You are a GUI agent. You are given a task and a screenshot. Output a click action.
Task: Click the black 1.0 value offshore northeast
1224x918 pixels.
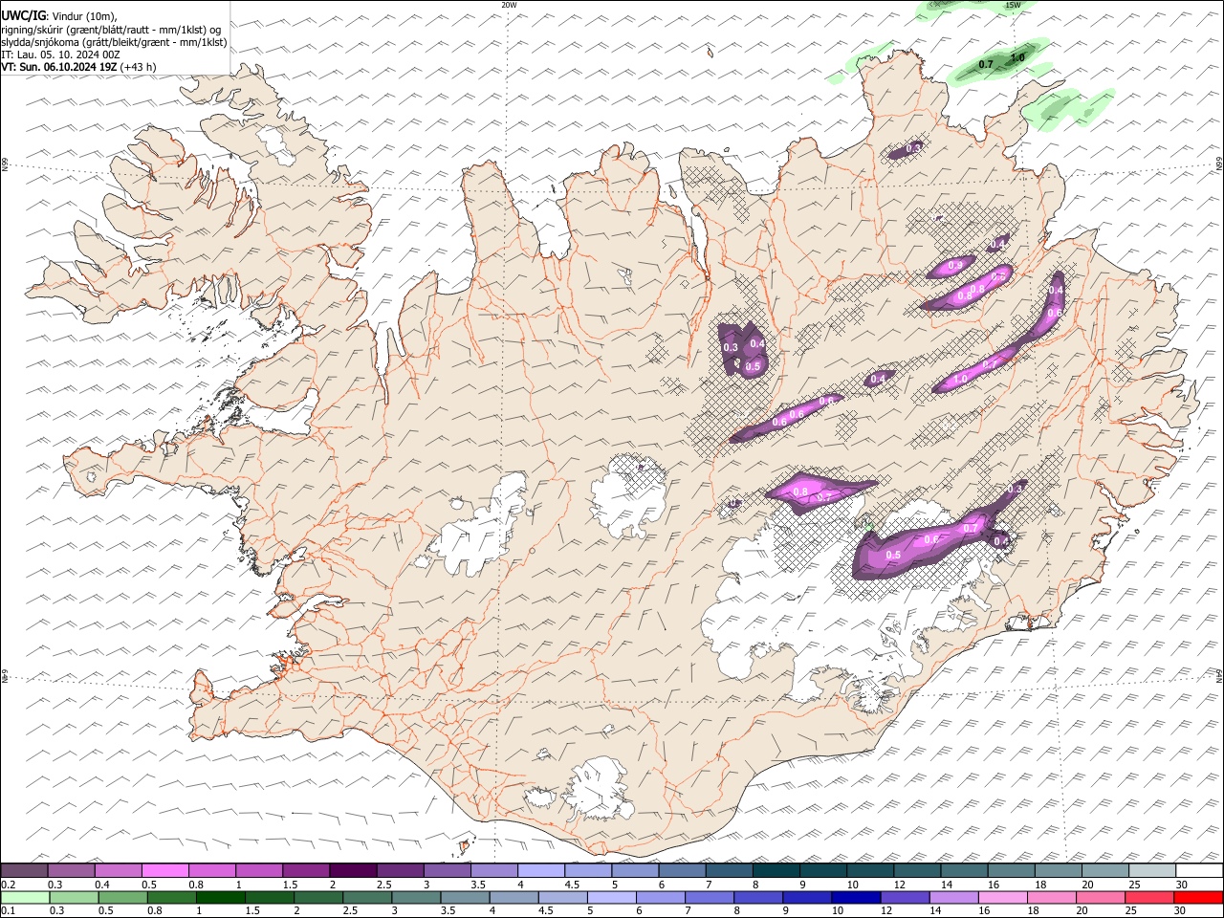click(x=1017, y=57)
